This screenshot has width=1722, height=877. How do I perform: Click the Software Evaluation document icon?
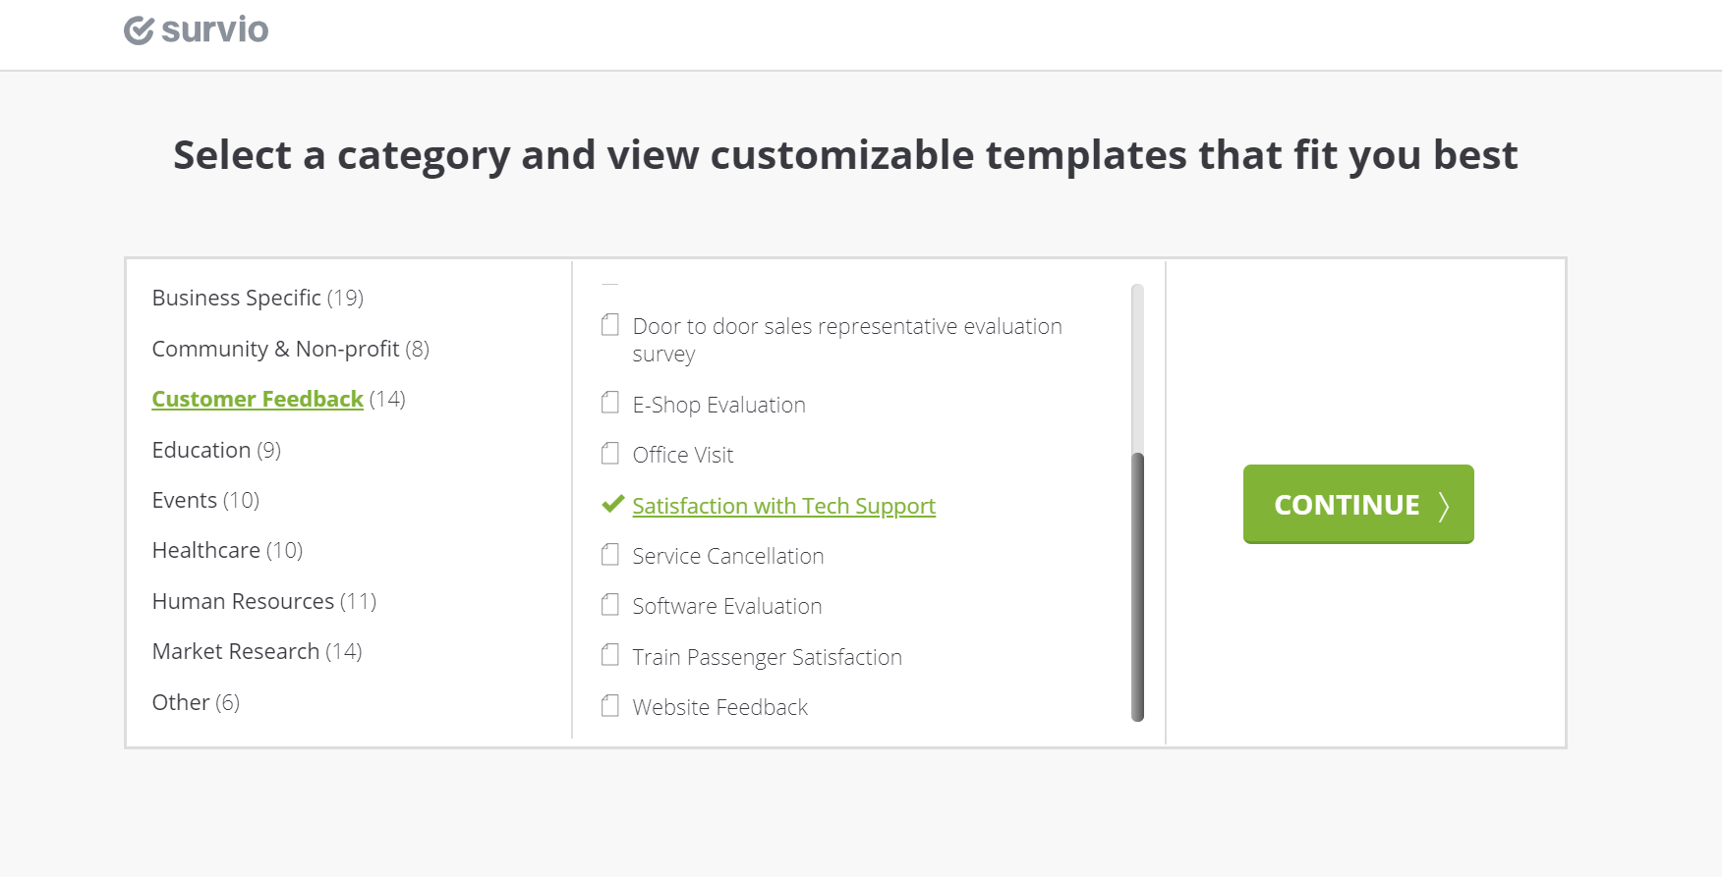point(610,605)
